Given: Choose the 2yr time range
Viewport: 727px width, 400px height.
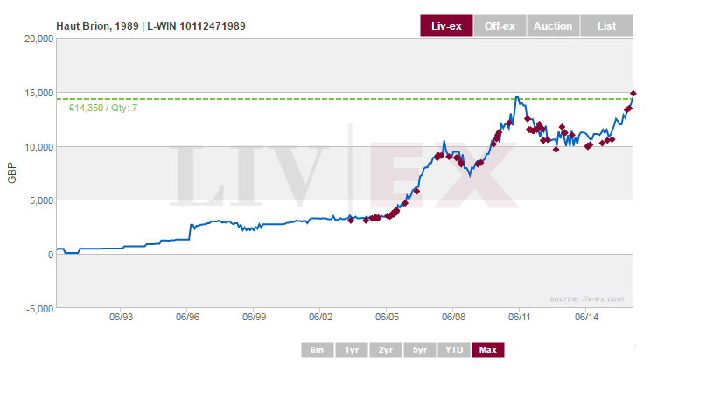Looking at the screenshot, I should pyautogui.click(x=386, y=350).
